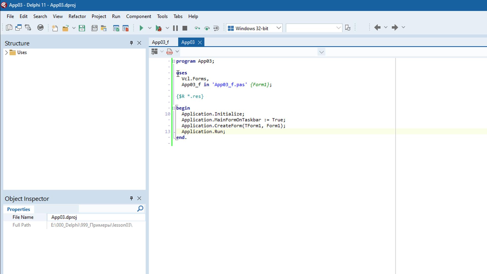Switch to the App03_f tab
The image size is (487, 274).
(160, 42)
